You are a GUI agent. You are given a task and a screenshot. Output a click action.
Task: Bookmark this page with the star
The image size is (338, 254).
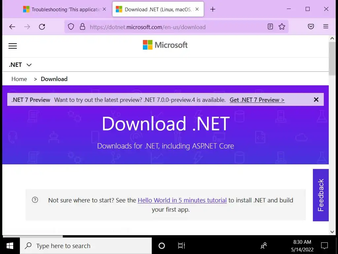click(x=282, y=26)
